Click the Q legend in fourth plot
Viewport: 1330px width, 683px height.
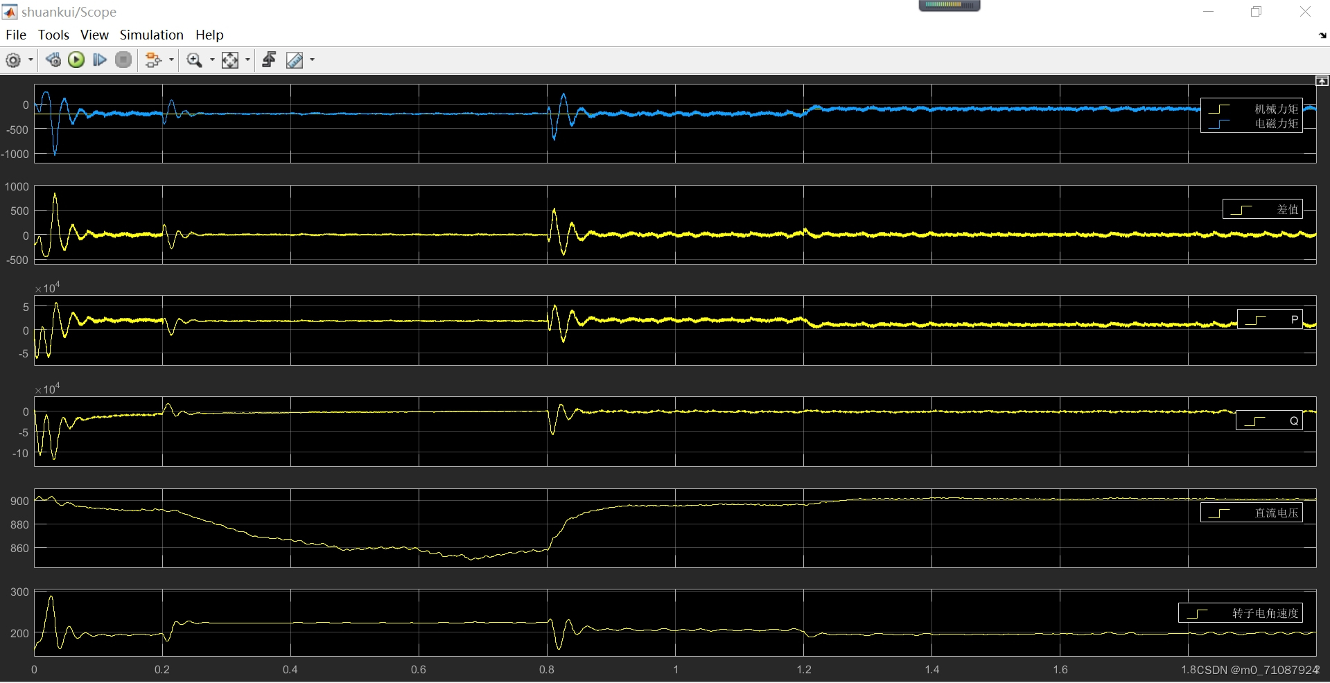point(1269,420)
